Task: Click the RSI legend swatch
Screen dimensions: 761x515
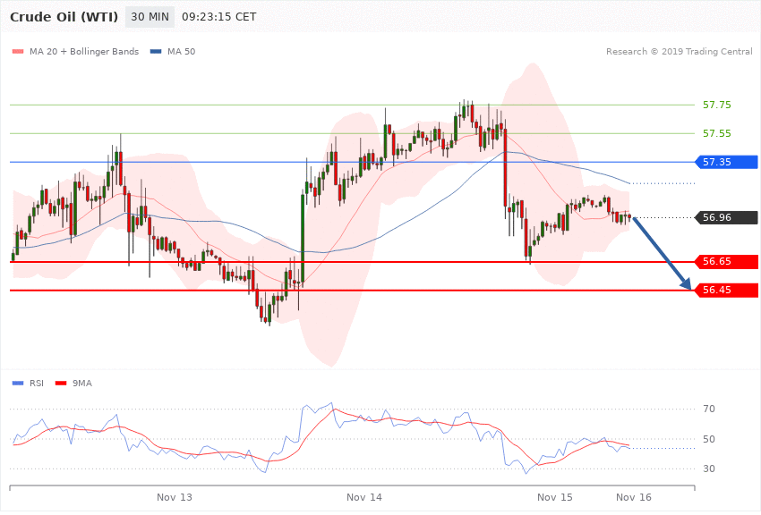Action: coord(18,384)
